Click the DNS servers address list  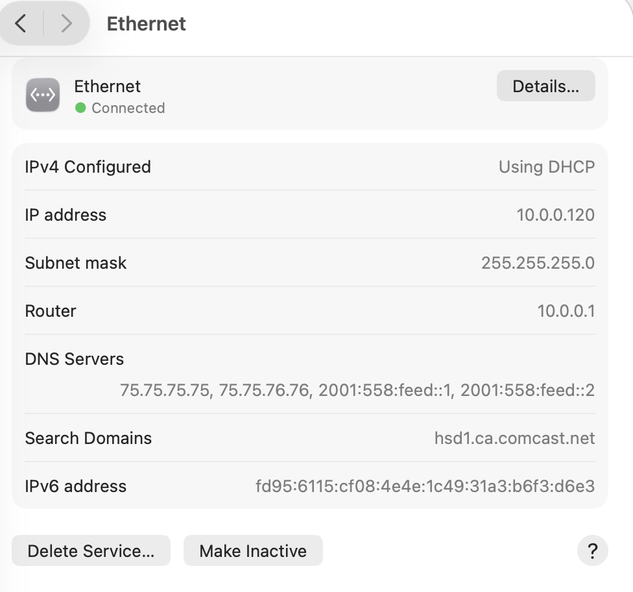pos(357,390)
